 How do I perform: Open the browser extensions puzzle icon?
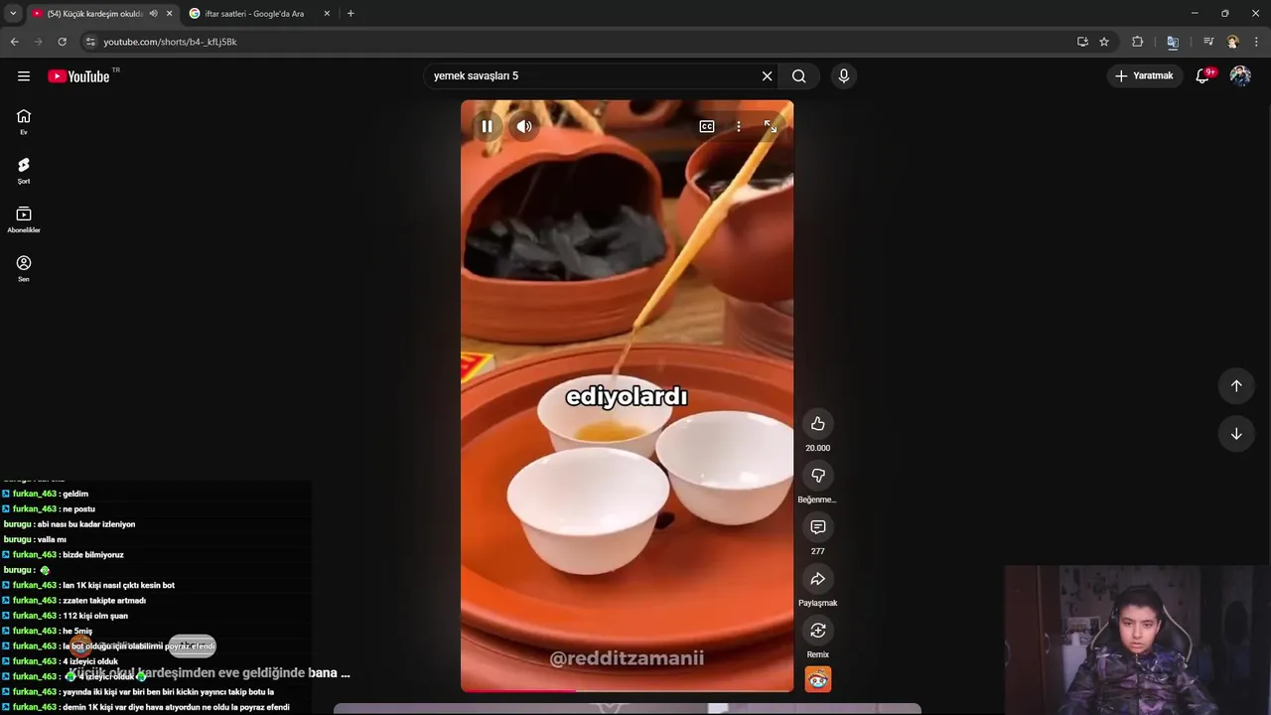pos(1138,42)
